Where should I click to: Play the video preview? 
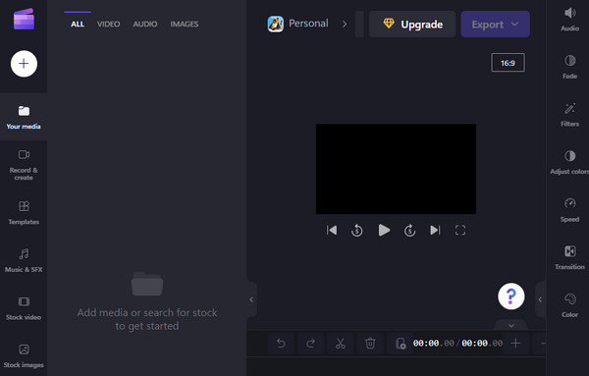384,230
